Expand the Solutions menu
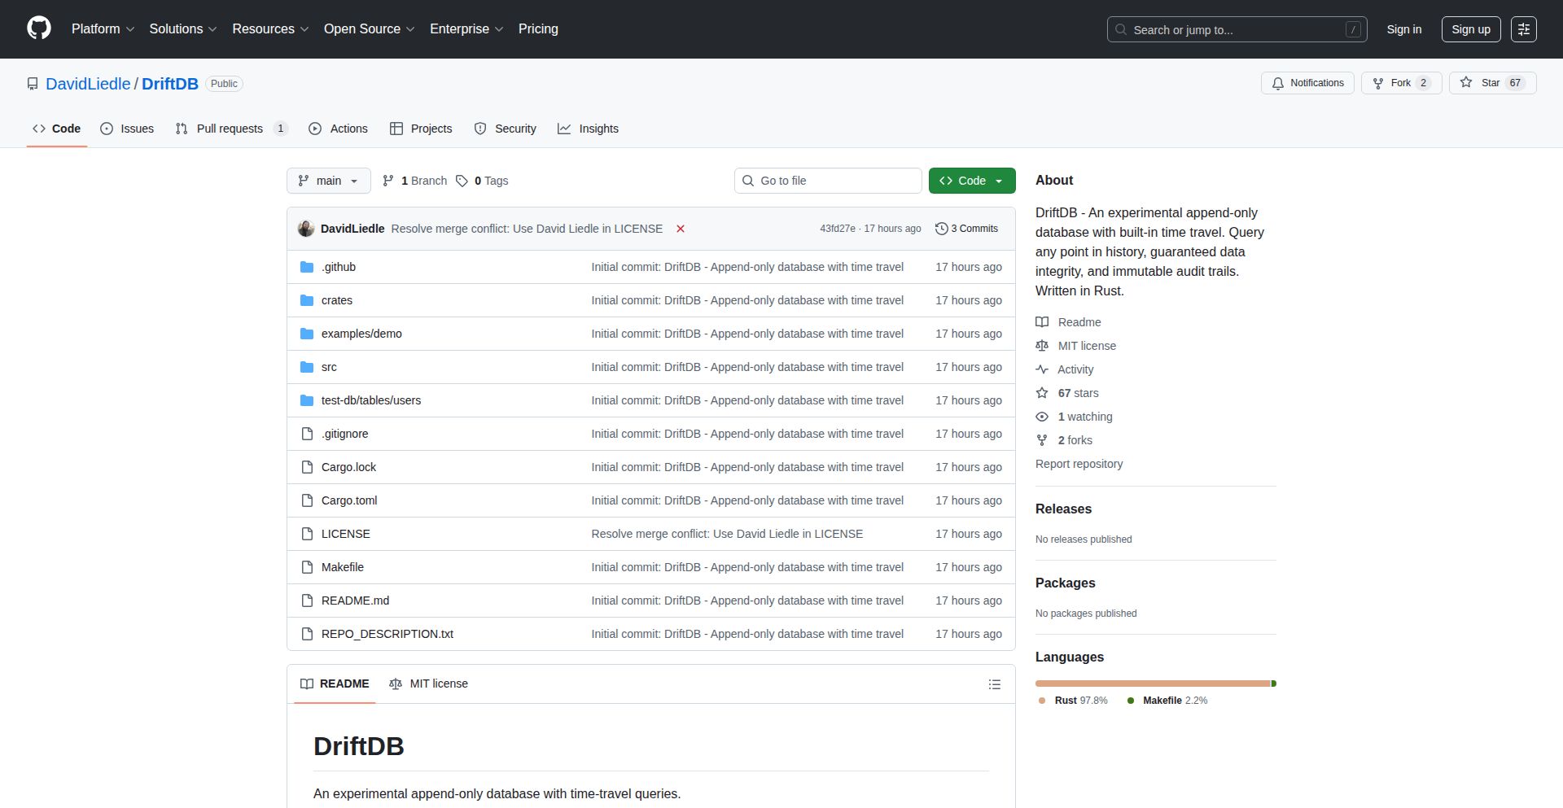This screenshot has width=1563, height=808. point(183,28)
